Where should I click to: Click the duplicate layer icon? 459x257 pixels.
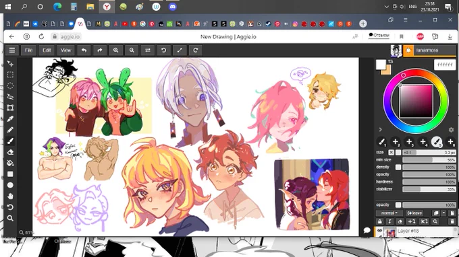click(x=436, y=213)
